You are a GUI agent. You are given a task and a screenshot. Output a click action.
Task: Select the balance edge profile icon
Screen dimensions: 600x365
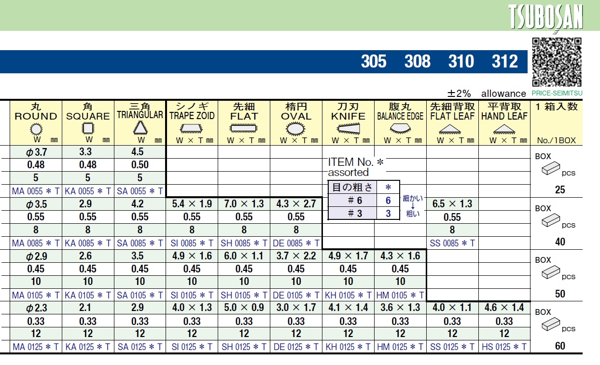point(400,128)
